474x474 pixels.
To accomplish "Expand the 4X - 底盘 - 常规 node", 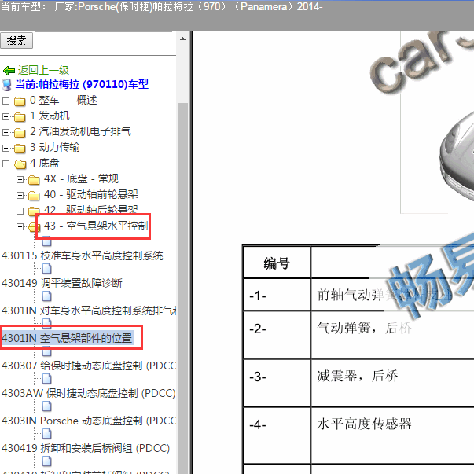I will click(x=20, y=179).
